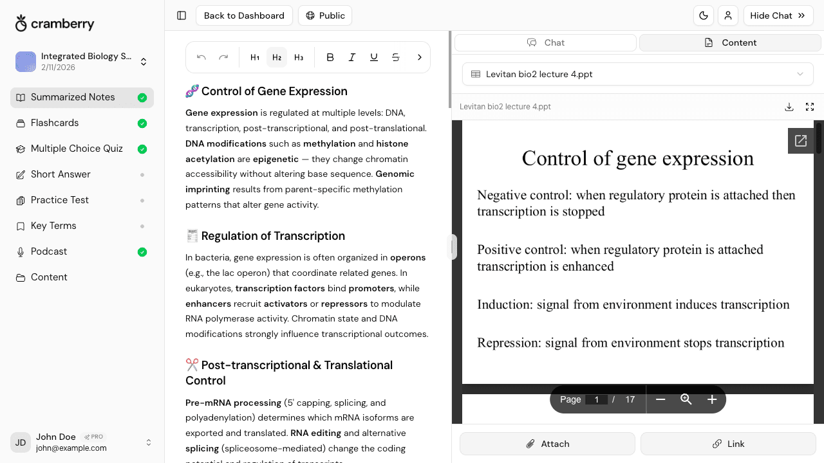
Task: Switch to the Chat tab
Action: point(545,42)
